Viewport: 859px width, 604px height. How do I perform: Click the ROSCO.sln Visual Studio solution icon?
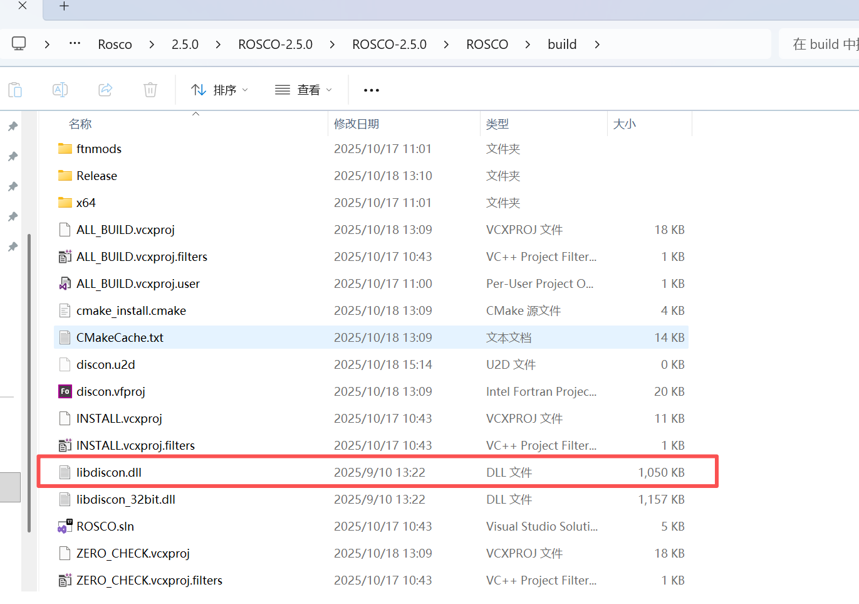tap(65, 526)
